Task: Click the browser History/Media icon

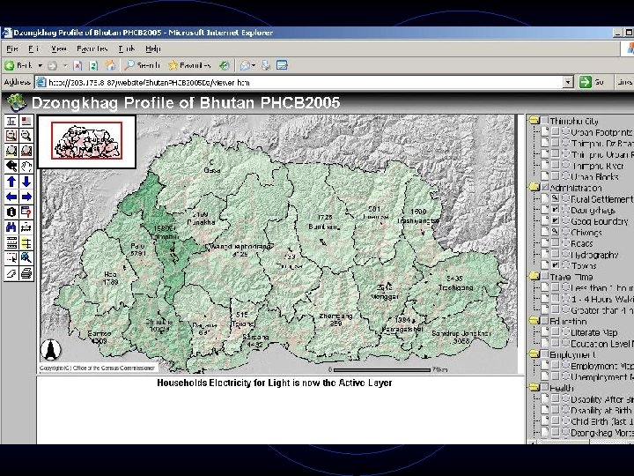Action: click(x=225, y=65)
